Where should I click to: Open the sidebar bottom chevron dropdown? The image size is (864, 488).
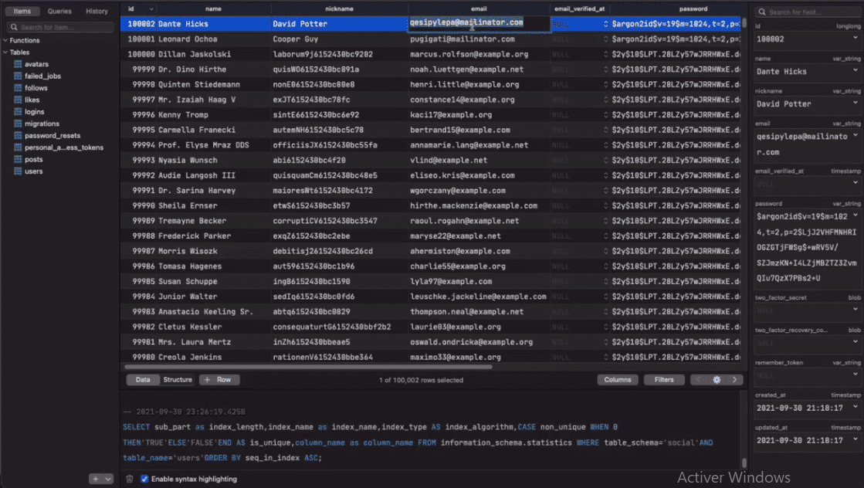point(108,480)
